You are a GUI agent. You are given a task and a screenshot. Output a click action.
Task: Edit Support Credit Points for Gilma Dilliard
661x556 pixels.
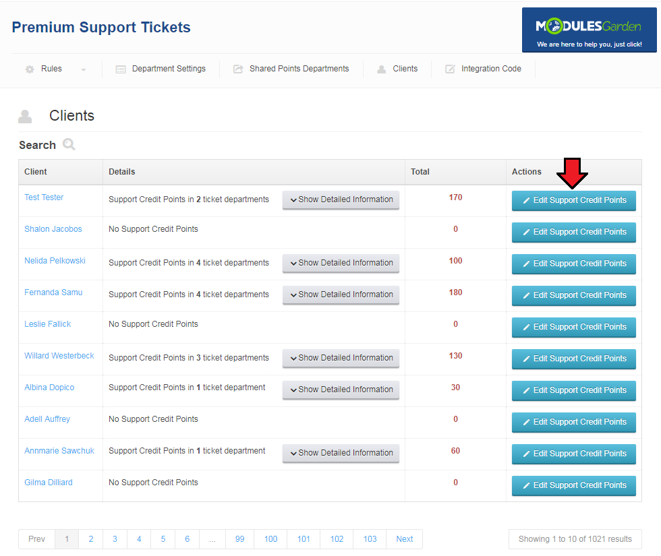pyautogui.click(x=574, y=486)
